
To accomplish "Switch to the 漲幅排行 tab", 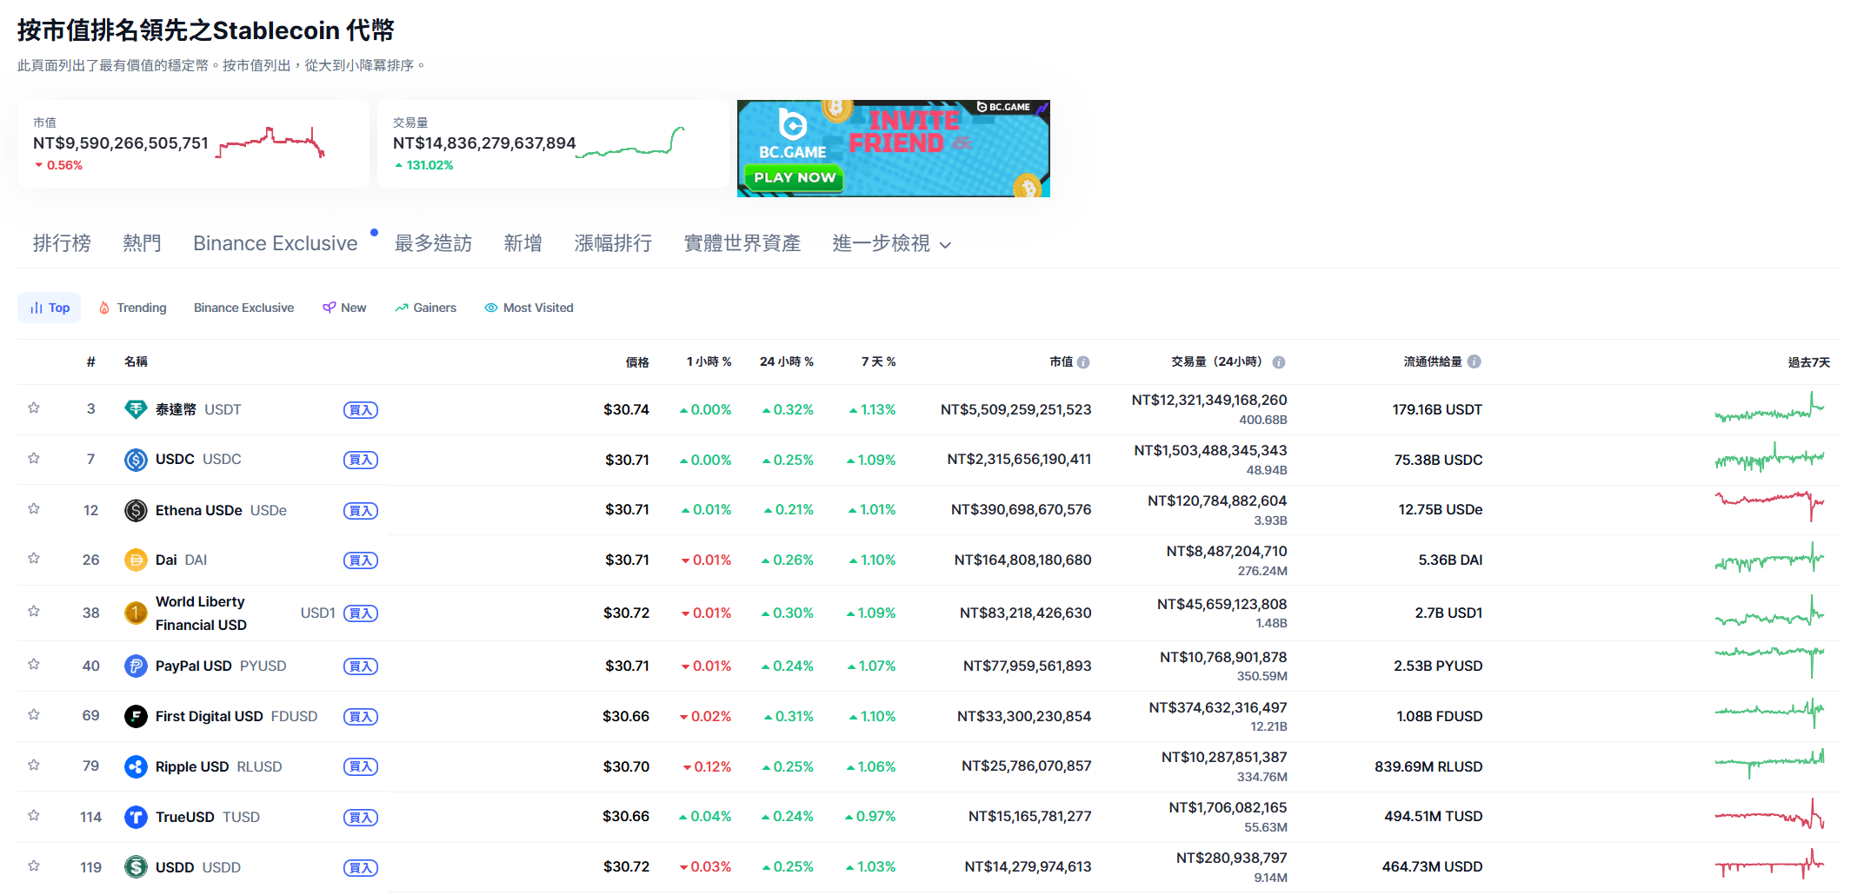I will (613, 244).
